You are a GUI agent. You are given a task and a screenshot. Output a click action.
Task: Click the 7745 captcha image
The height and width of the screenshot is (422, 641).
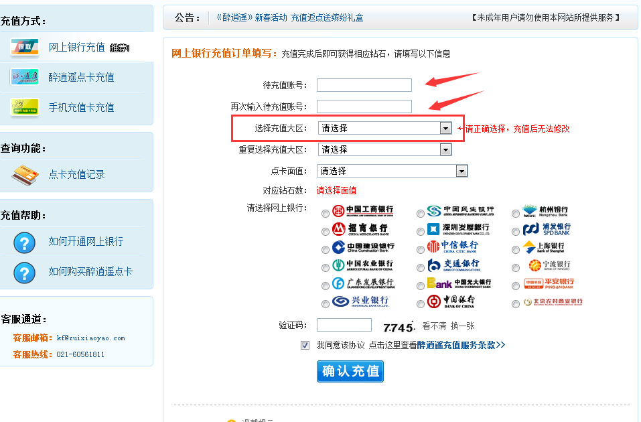tap(399, 327)
